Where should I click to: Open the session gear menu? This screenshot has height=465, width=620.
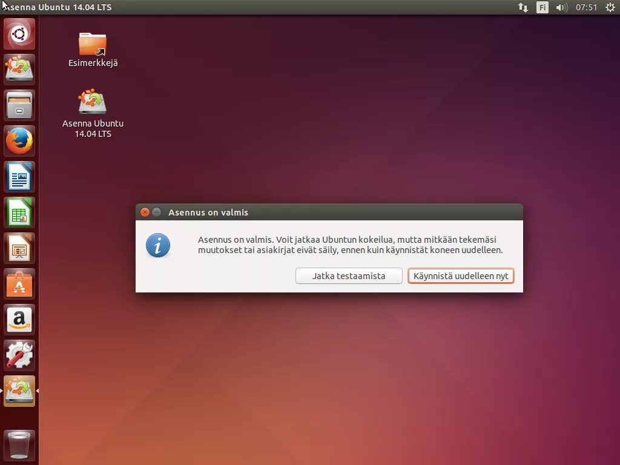[610, 7]
